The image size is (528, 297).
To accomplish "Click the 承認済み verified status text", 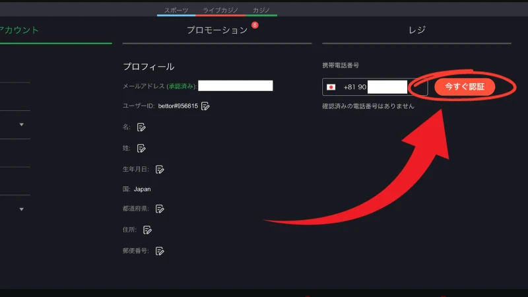I will (181, 86).
